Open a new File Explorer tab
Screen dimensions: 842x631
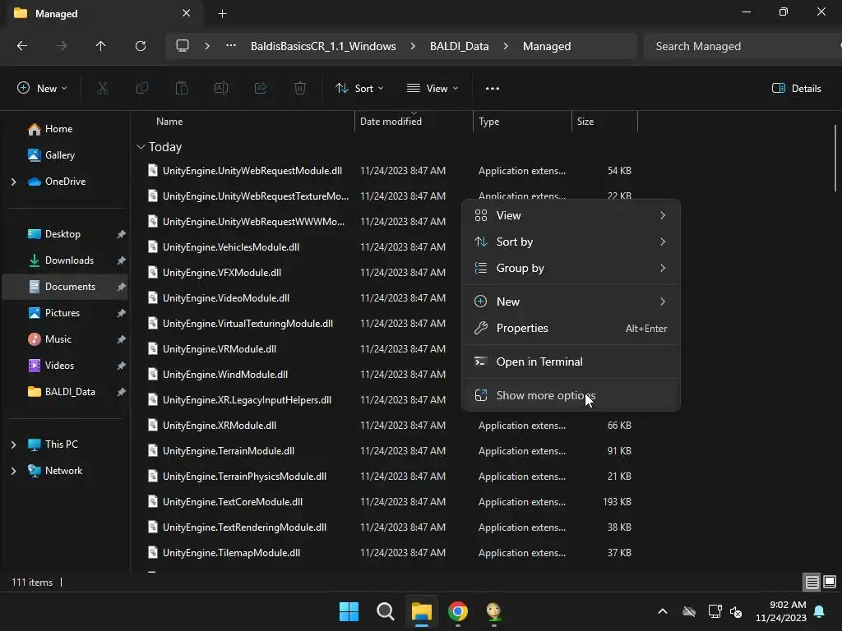[x=222, y=13]
